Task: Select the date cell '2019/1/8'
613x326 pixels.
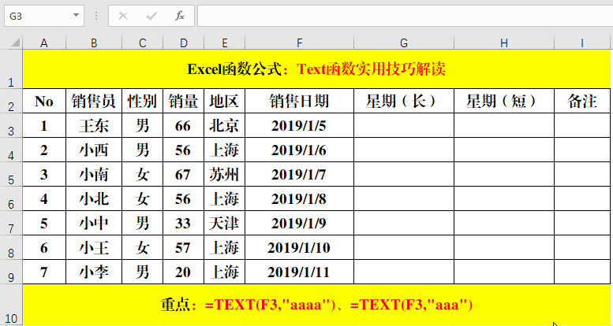Action: [300, 198]
